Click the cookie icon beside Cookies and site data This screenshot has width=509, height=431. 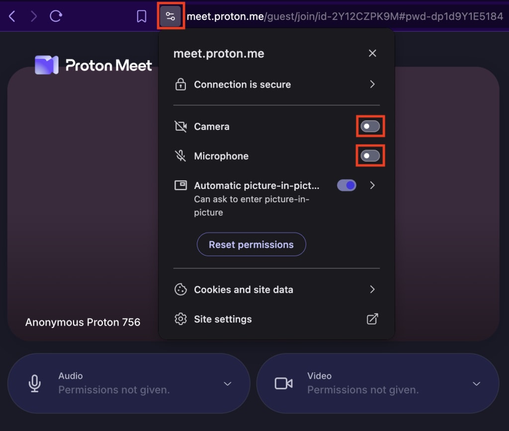click(x=180, y=289)
